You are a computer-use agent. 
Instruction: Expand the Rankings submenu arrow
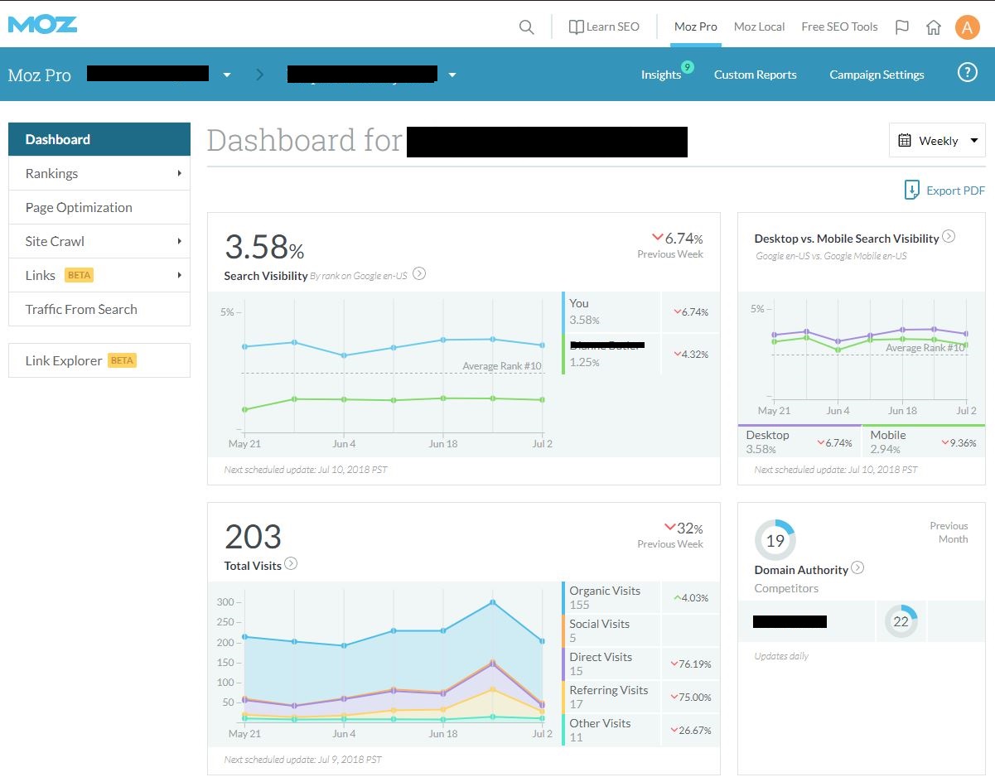[x=179, y=173]
